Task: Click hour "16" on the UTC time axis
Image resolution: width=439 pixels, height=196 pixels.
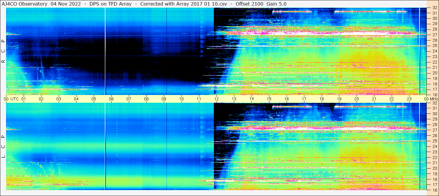Action: 287,99
